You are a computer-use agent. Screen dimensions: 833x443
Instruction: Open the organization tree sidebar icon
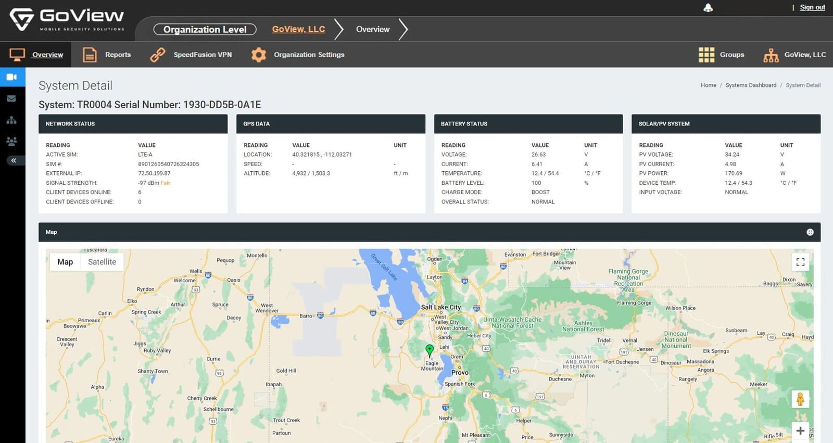(11, 120)
